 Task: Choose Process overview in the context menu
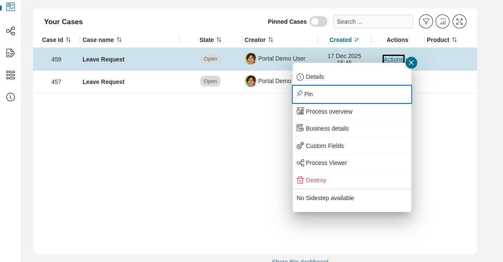pyautogui.click(x=330, y=111)
